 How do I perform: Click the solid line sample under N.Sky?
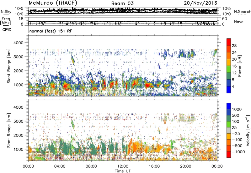[x=6, y=15]
